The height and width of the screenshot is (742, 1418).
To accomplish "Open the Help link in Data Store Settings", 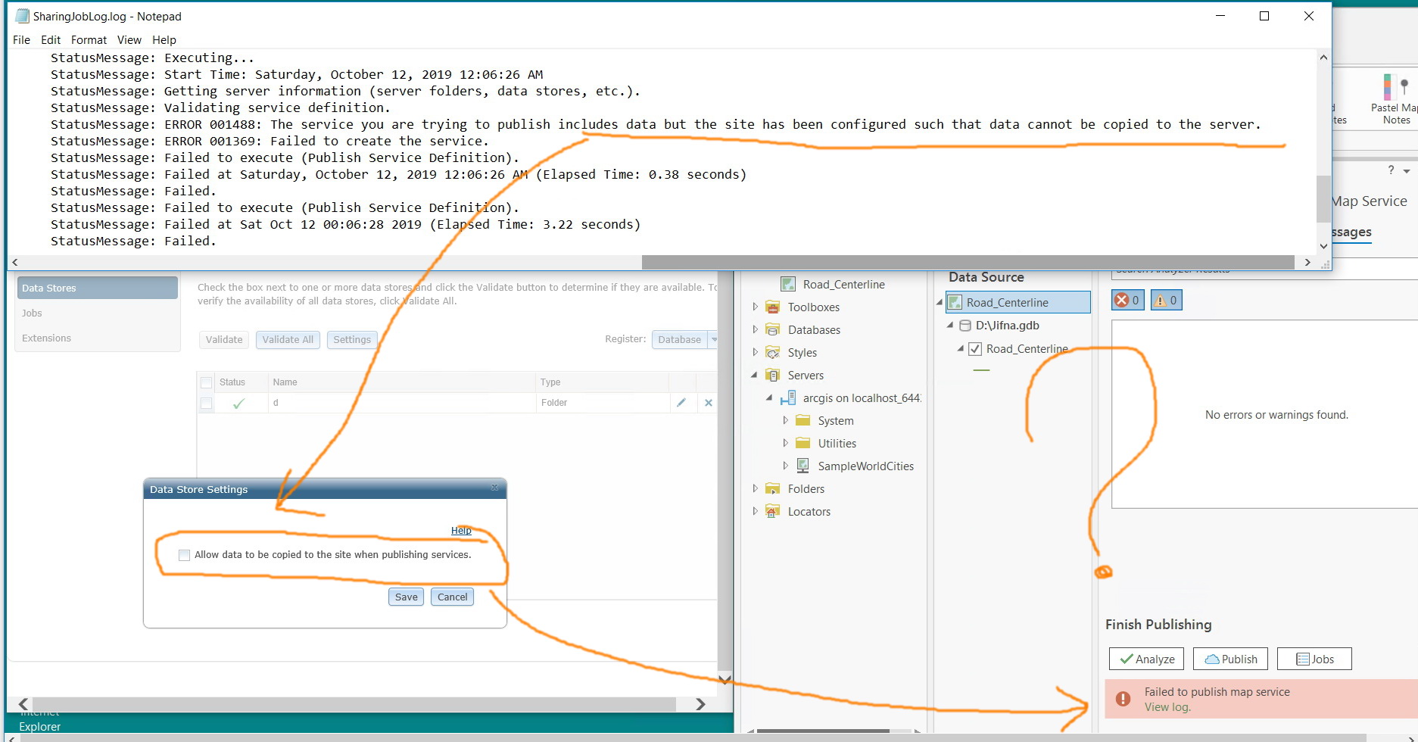I will pyautogui.click(x=461, y=531).
